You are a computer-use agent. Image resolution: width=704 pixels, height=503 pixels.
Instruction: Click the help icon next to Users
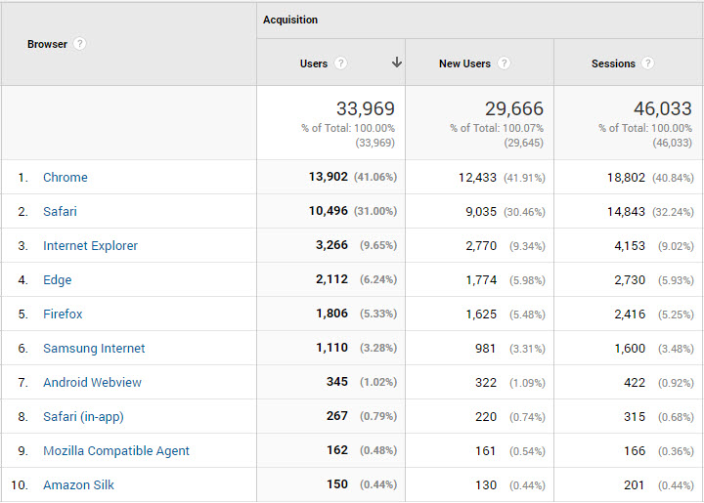coord(341,63)
